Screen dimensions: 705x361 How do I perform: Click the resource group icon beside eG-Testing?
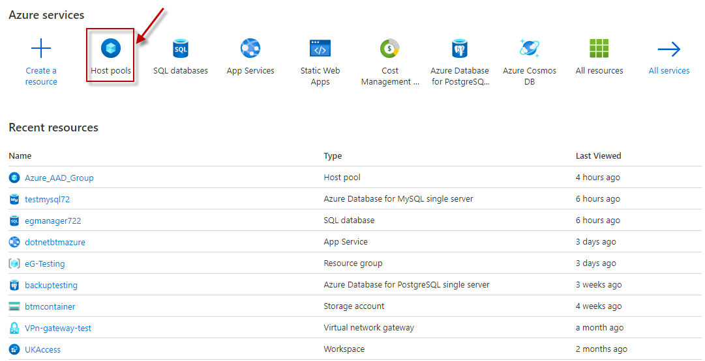pyautogui.click(x=14, y=263)
